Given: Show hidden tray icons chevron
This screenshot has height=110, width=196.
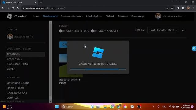Looking at the screenshot, I should [x=153, y=107].
